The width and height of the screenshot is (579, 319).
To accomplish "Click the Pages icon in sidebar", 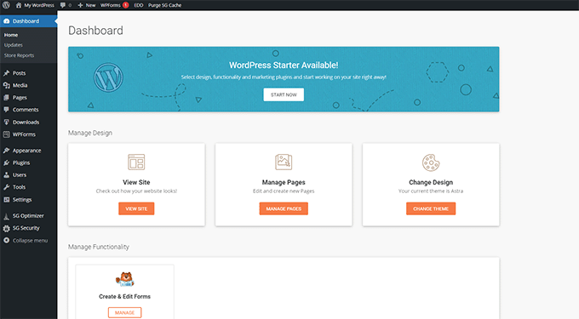I will pos(6,98).
